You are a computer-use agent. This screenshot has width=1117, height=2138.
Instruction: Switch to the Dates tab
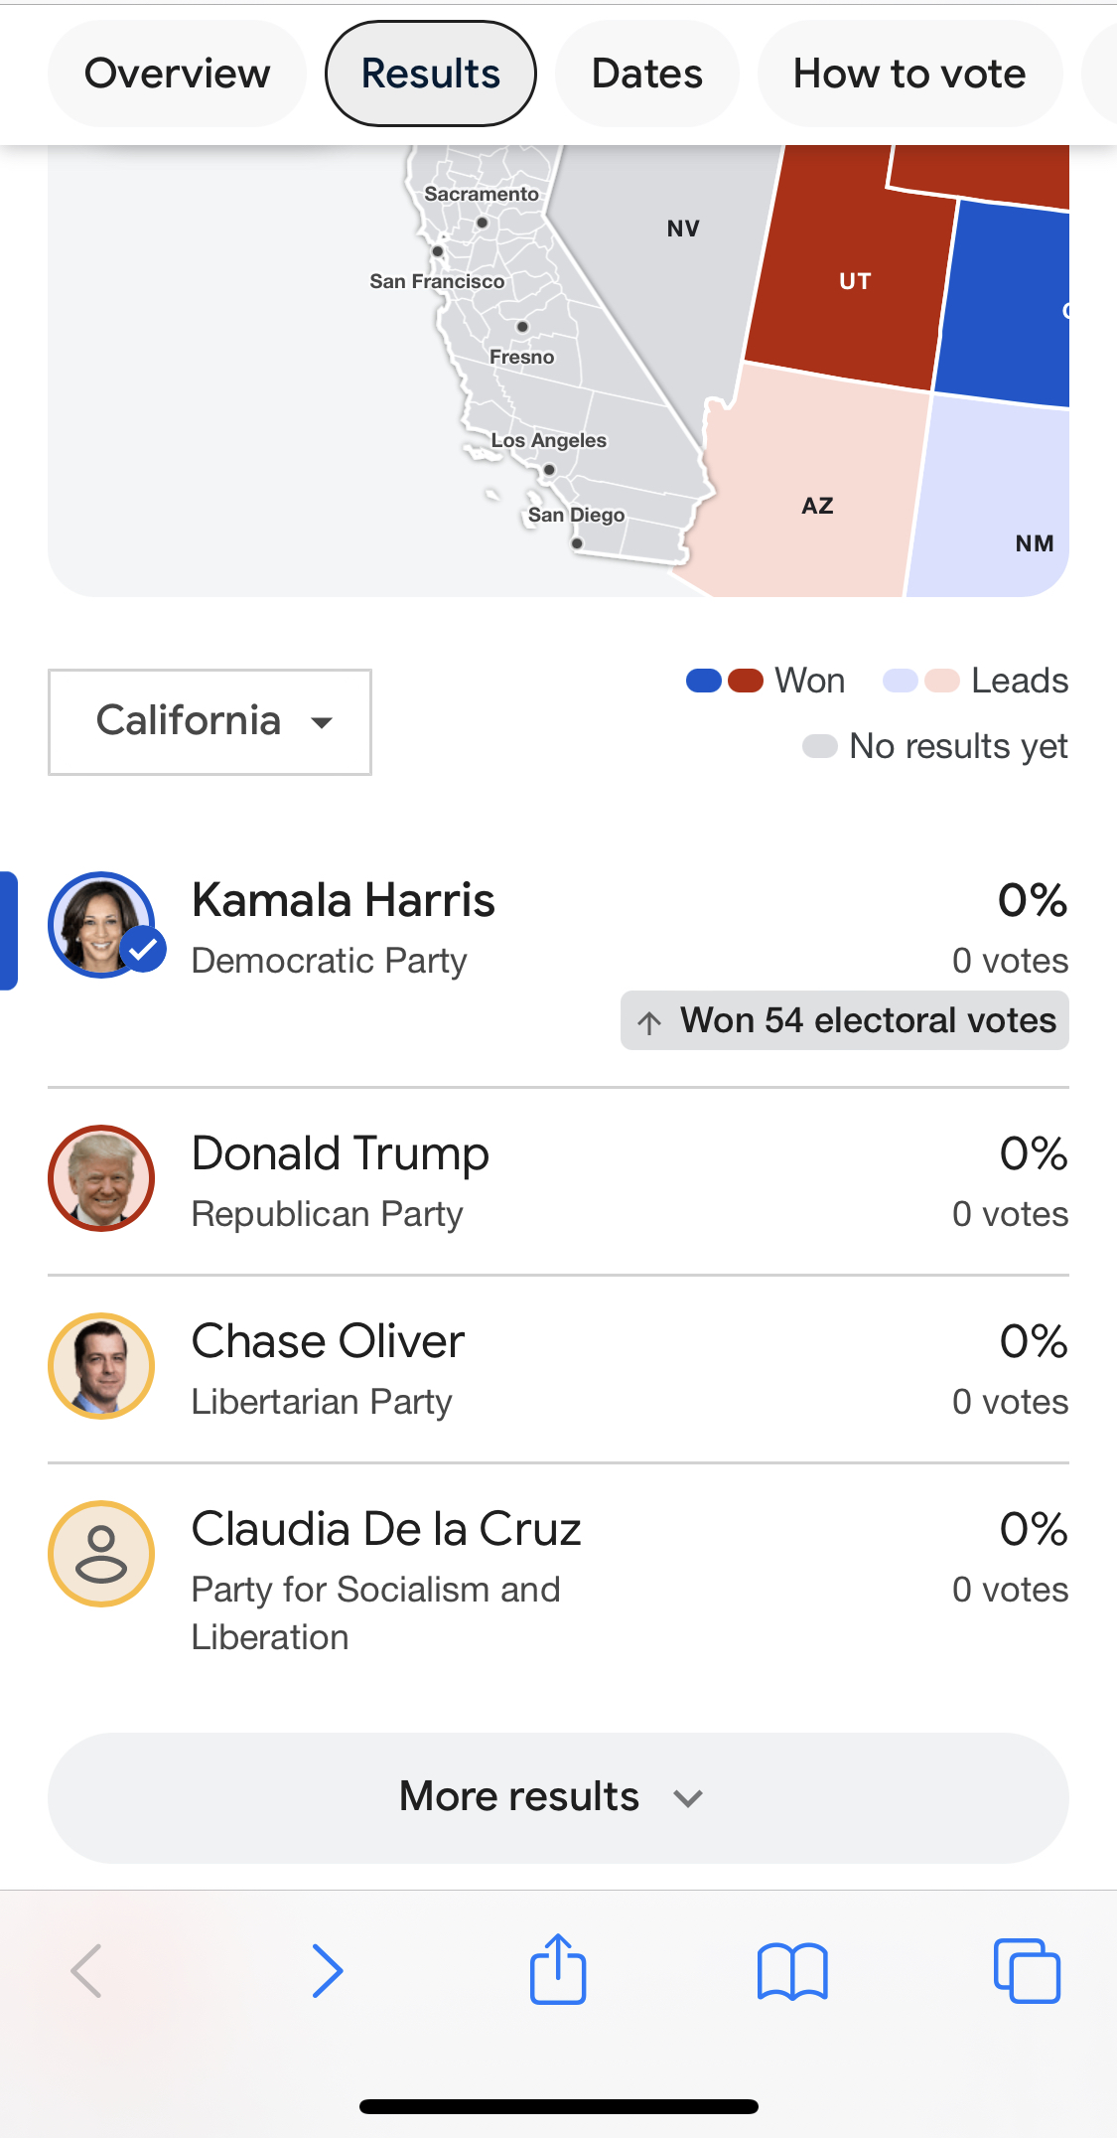(647, 74)
